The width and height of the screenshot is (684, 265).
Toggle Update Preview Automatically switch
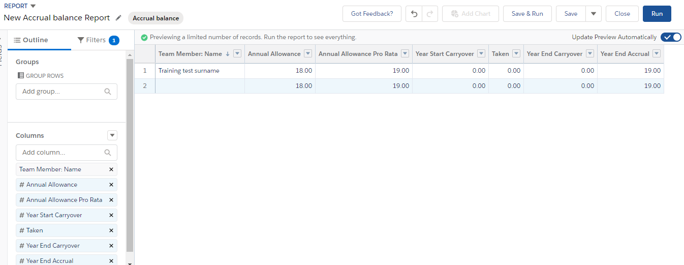click(671, 37)
